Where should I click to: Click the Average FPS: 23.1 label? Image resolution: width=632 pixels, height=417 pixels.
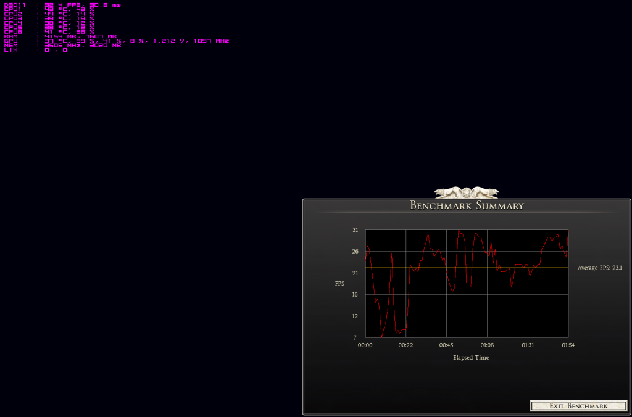tap(599, 268)
